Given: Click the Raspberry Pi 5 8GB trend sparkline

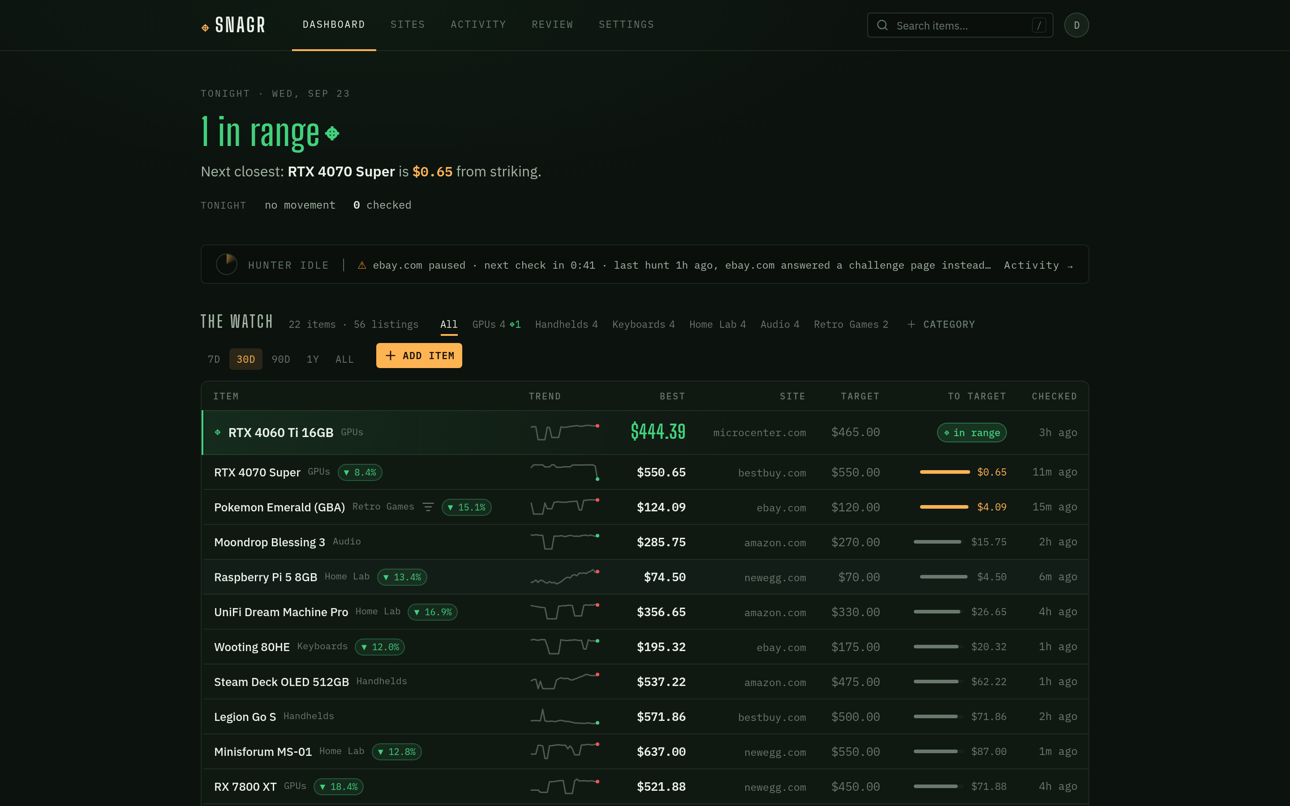Looking at the screenshot, I should click(x=565, y=577).
